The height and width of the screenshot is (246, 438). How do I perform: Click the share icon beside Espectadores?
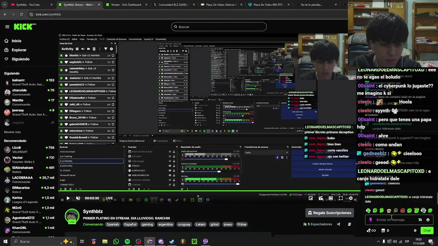338,224
